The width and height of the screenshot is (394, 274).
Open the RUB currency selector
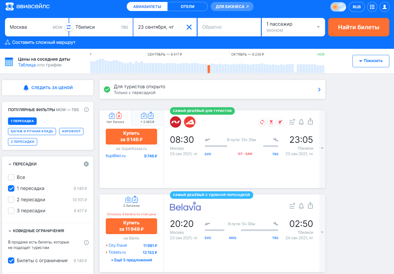pos(357,7)
